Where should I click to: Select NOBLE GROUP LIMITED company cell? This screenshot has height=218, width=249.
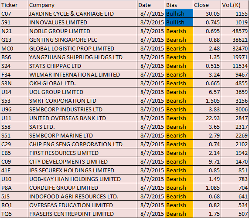82,31
